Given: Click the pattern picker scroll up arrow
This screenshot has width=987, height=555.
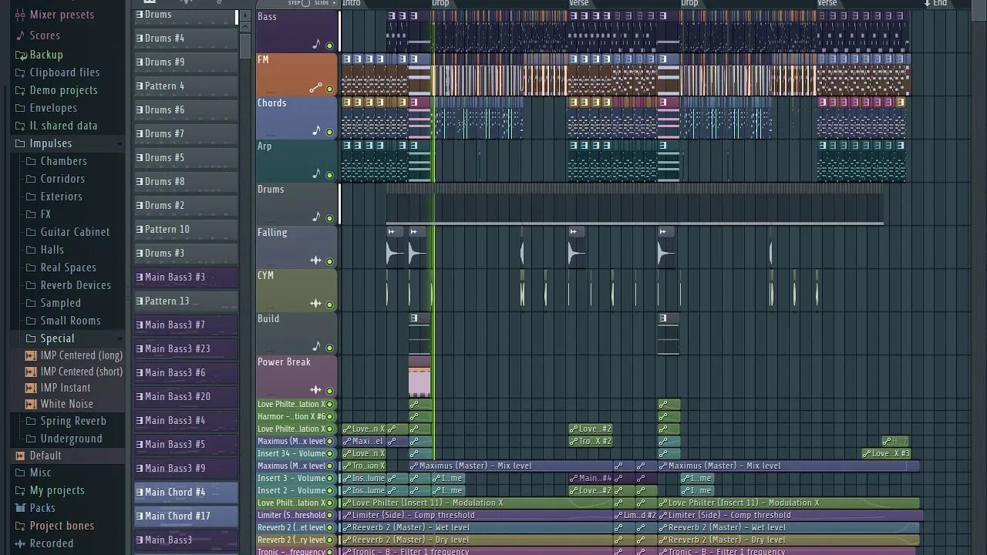Looking at the screenshot, I should (x=245, y=26).
